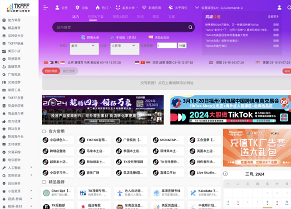Open the 2024大胆做TikTok banner
Image resolution: width=291 pixels, height=209 pixels.
pyautogui.click(x=230, y=117)
